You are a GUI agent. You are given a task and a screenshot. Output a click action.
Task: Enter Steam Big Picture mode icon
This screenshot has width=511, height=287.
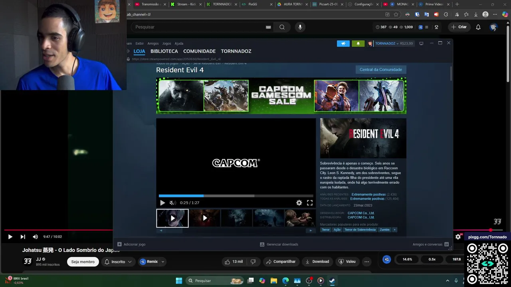point(421,43)
